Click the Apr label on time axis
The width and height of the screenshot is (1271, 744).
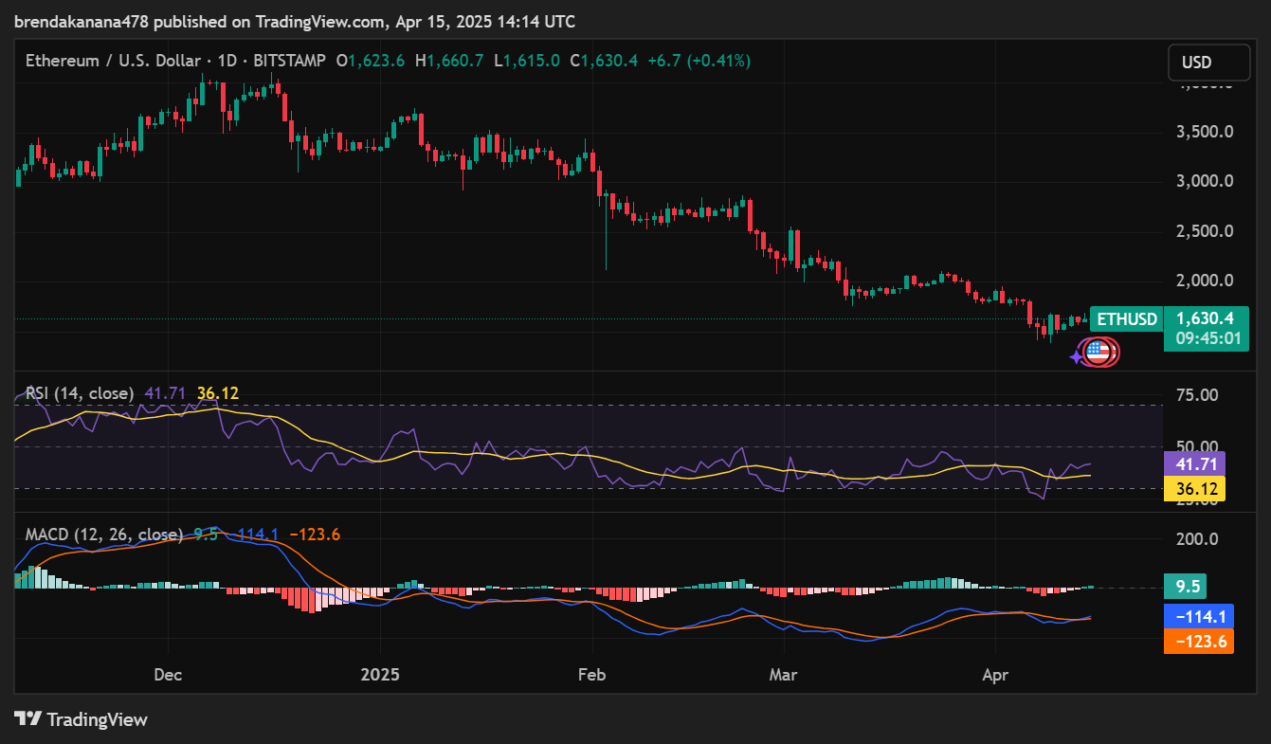click(x=994, y=676)
